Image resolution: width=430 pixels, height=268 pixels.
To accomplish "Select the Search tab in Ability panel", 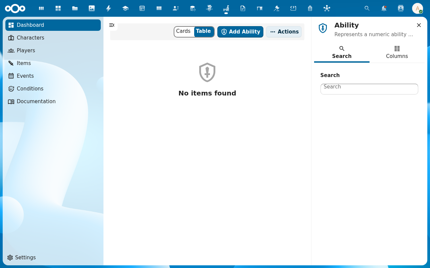I will [342, 53].
